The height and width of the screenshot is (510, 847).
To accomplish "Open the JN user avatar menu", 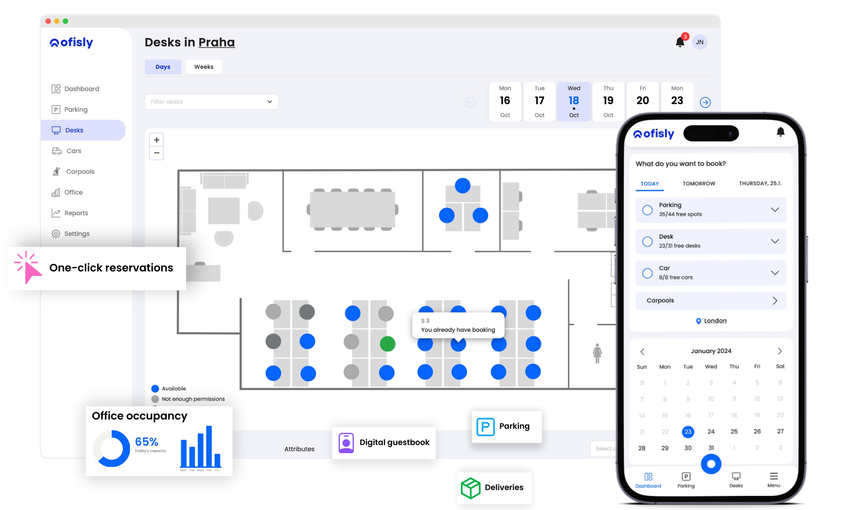I will 700,42.
